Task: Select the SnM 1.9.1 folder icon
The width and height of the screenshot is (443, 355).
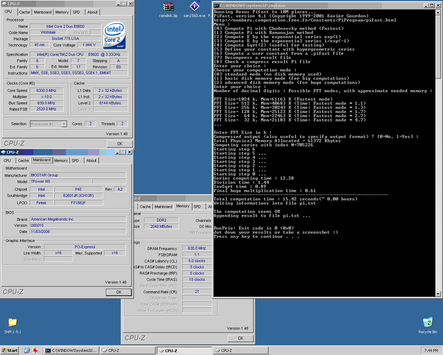Action: (x=12, y=322)
